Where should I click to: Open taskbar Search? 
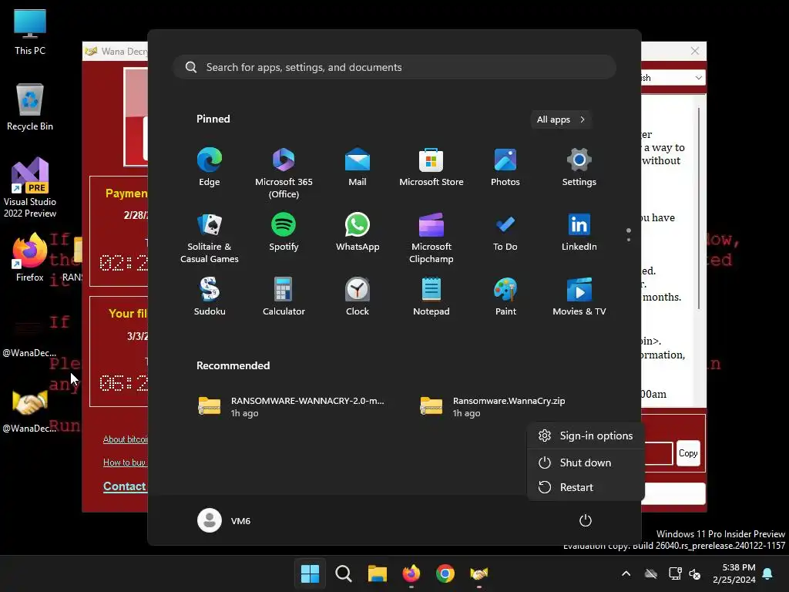[x=344, y=573]
